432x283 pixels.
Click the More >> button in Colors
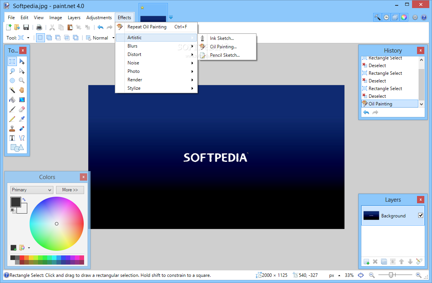[70, 190]
